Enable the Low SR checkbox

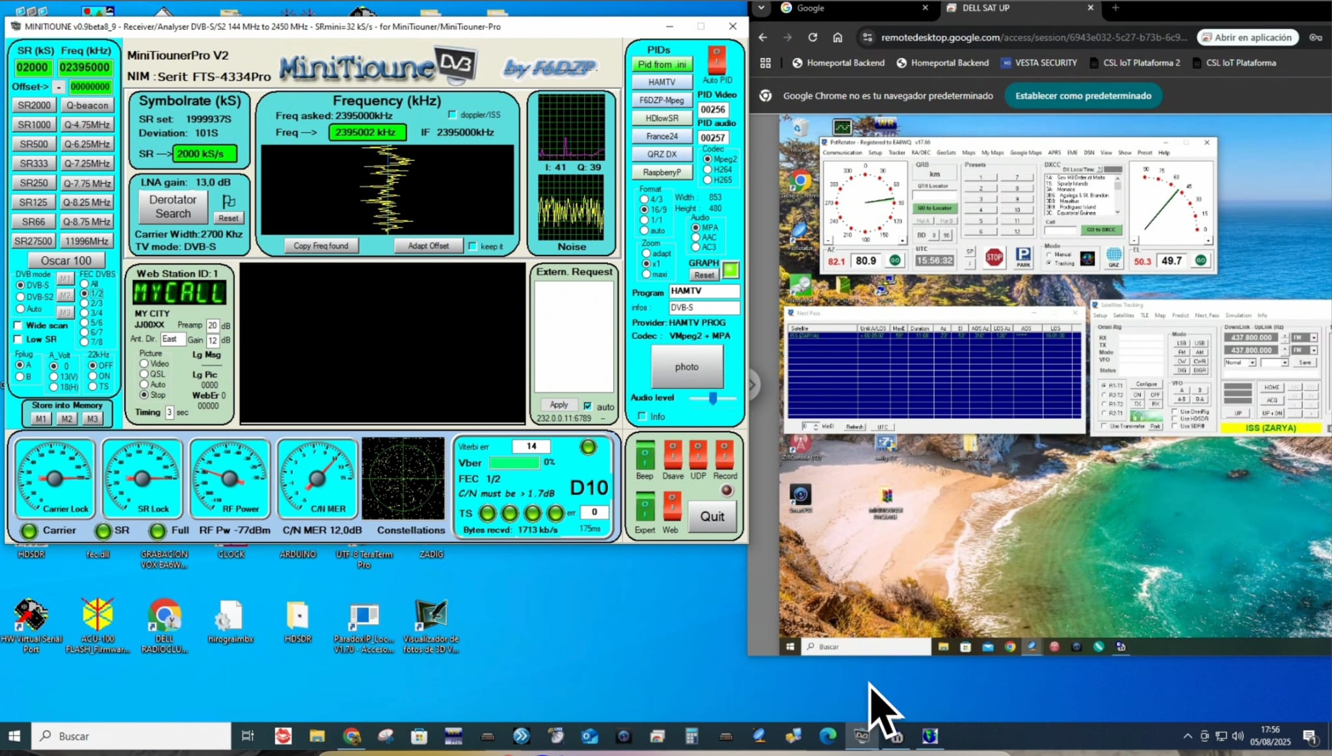click(18, 339)
